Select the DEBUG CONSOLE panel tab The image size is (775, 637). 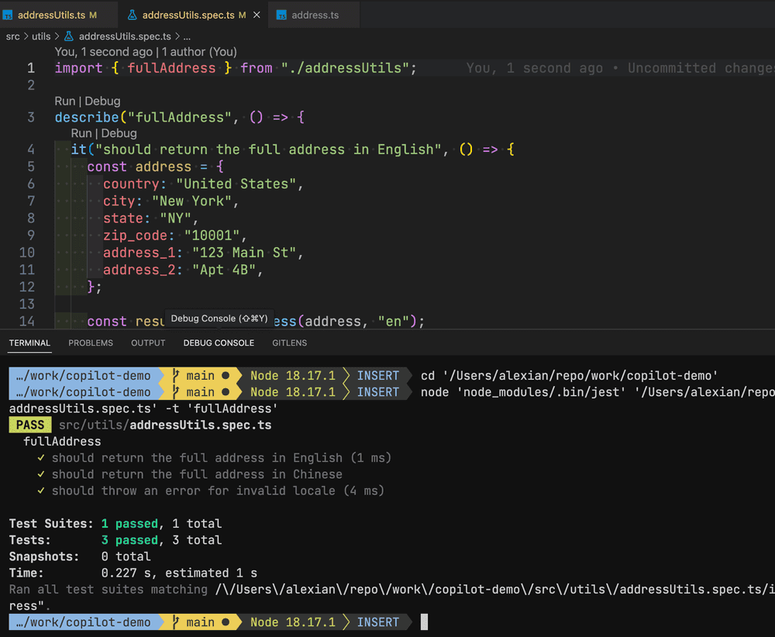tap(219, 343)
